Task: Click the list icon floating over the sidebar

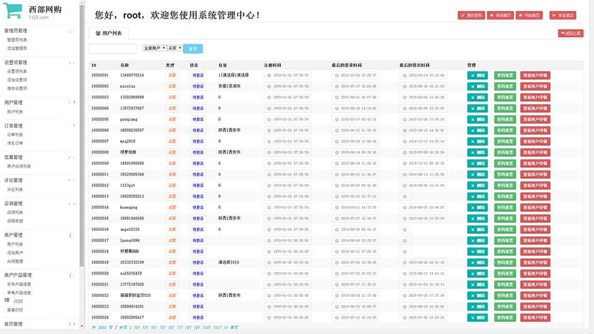Action: point(7,299)
